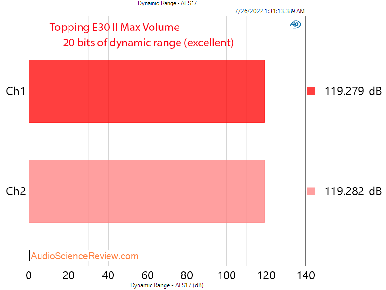The height and width of the screenshot is (290, 386).
Task: Click the "Dynamic Range - AES17 (dB)" axis title
Action: point(167,285)
